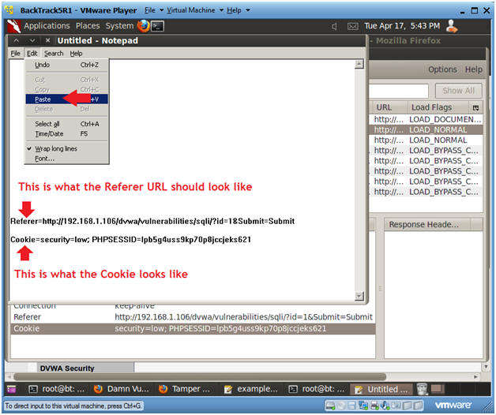The image size is (496, 415).
Task: Click the BackTrack dragon logo icon
Action: (x=14, y=26)
